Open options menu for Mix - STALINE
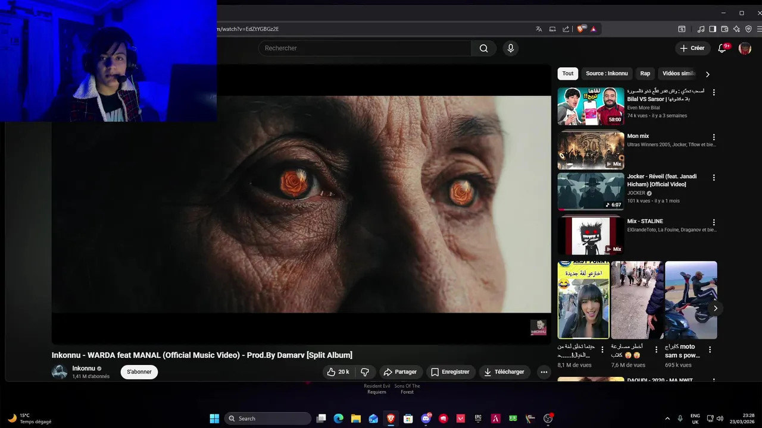This screenshot has height=428, width=762. tap(714, 222)
